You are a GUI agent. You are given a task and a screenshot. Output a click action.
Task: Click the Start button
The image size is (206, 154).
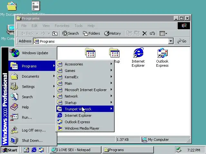10,150
